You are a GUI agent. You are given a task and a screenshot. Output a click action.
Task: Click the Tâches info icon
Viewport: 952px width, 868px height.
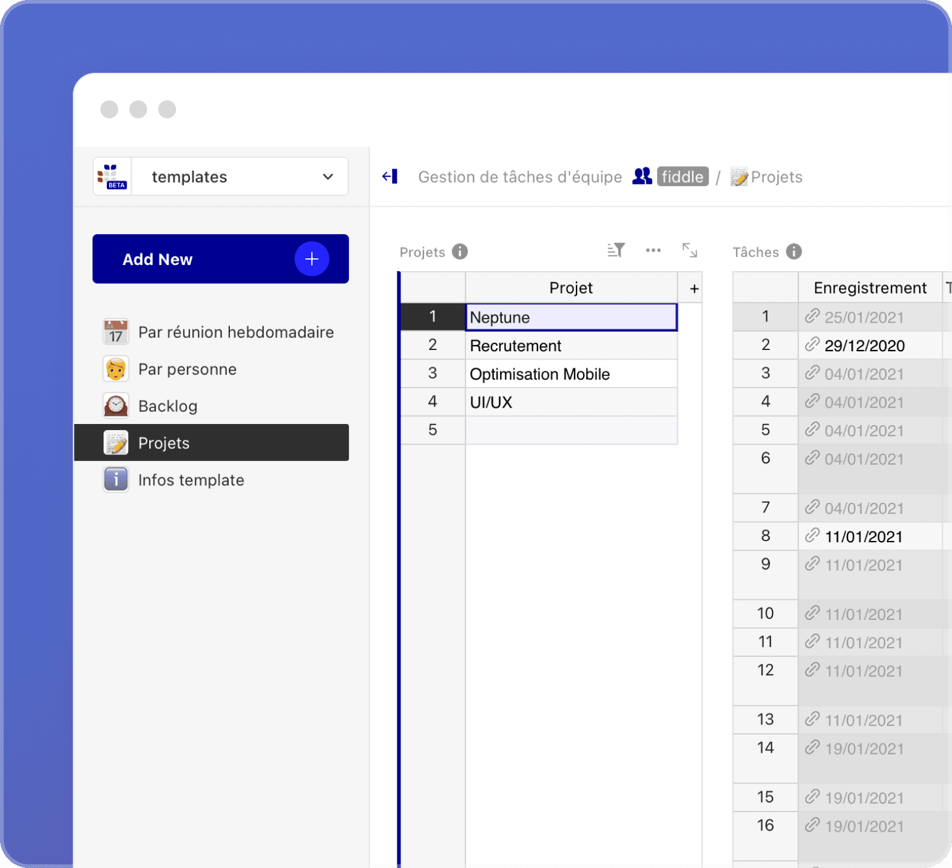pos(794,252)
